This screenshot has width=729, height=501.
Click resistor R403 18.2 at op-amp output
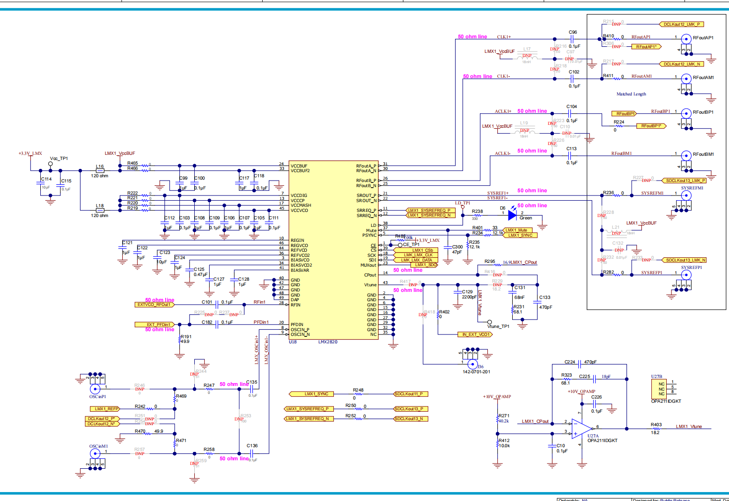(655, 428)
